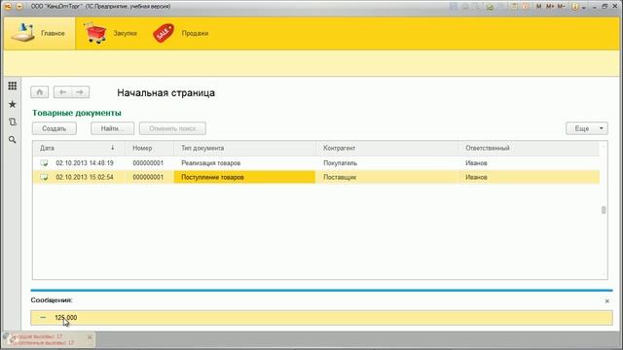623x350 pixels.
Task: Open the sections menu grid icon
Action: click(x=13, y=86)
